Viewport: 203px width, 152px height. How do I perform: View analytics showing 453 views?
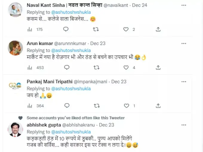[30, 67]
